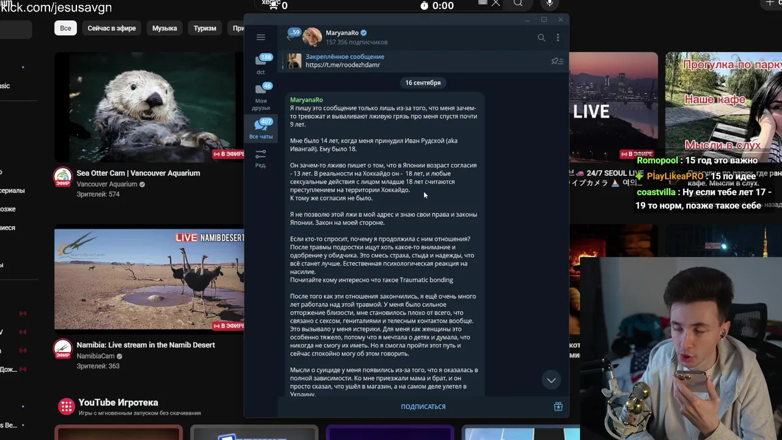This screenshot has width=782, height=440.
Task: Open MaryanaRo channel avatar
Action: click(312, 37)
